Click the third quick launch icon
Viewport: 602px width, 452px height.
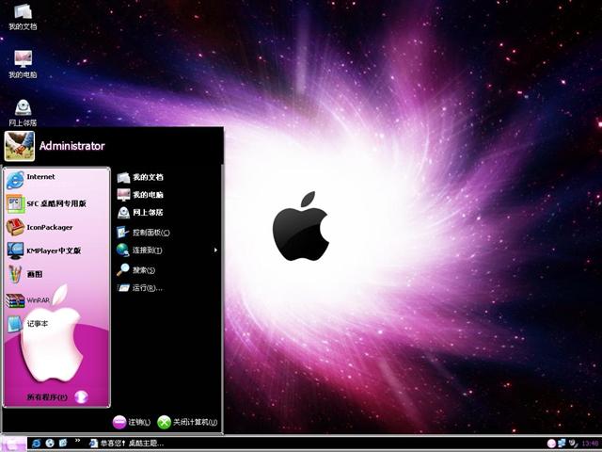(x=63, y=444)
